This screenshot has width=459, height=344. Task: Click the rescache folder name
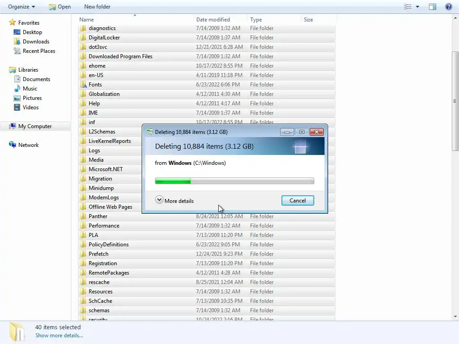tap(99, 282)
